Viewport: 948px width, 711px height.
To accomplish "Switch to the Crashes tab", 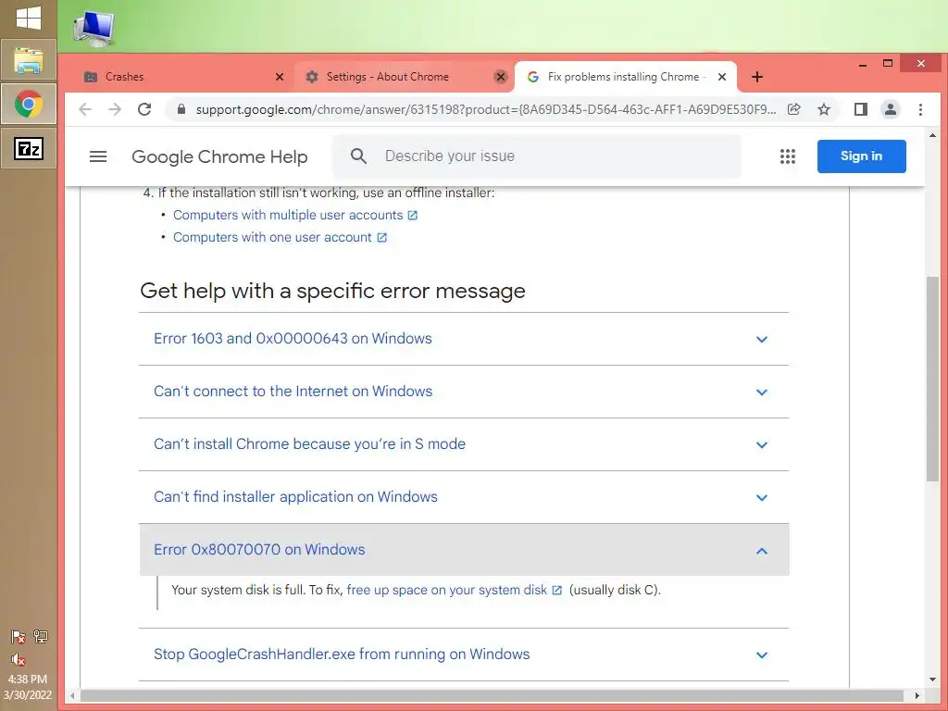I will (x=183, y=77).
